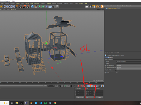Add a Light object
Image resolution: width=141 pixels, height=105 pixels.
(57, 6)
